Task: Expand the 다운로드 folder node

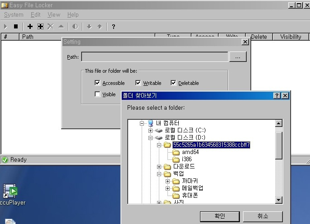Action: pos(159,167)
